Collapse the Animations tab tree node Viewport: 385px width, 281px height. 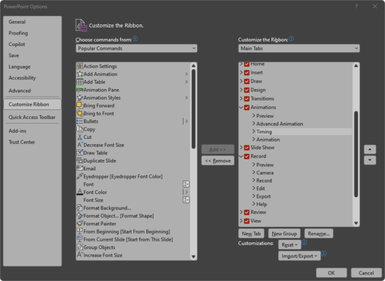coord(241,108)
